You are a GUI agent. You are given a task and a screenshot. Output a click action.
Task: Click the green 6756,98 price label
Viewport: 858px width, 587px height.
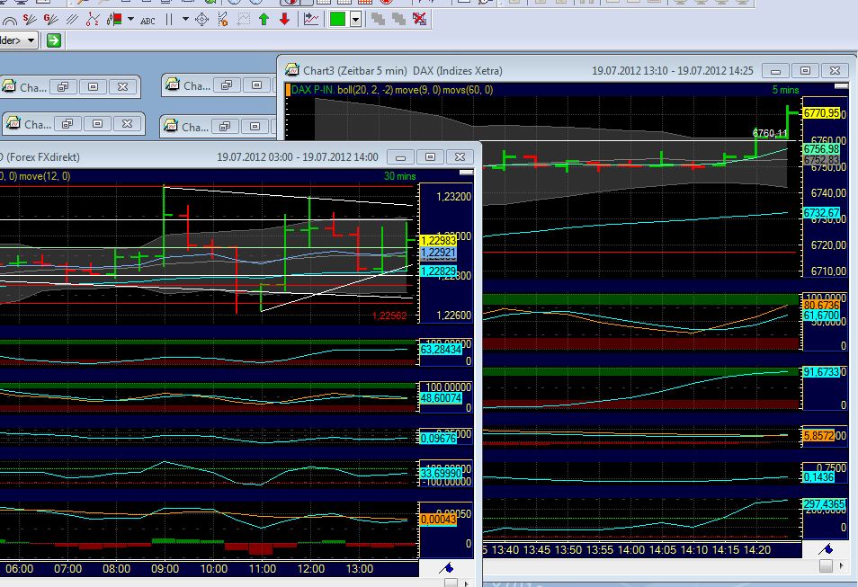click(821, 149)
